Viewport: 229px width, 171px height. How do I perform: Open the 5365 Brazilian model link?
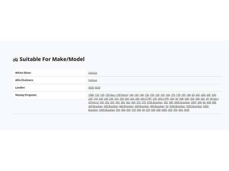pyautogui.click(x=107, y=110)
